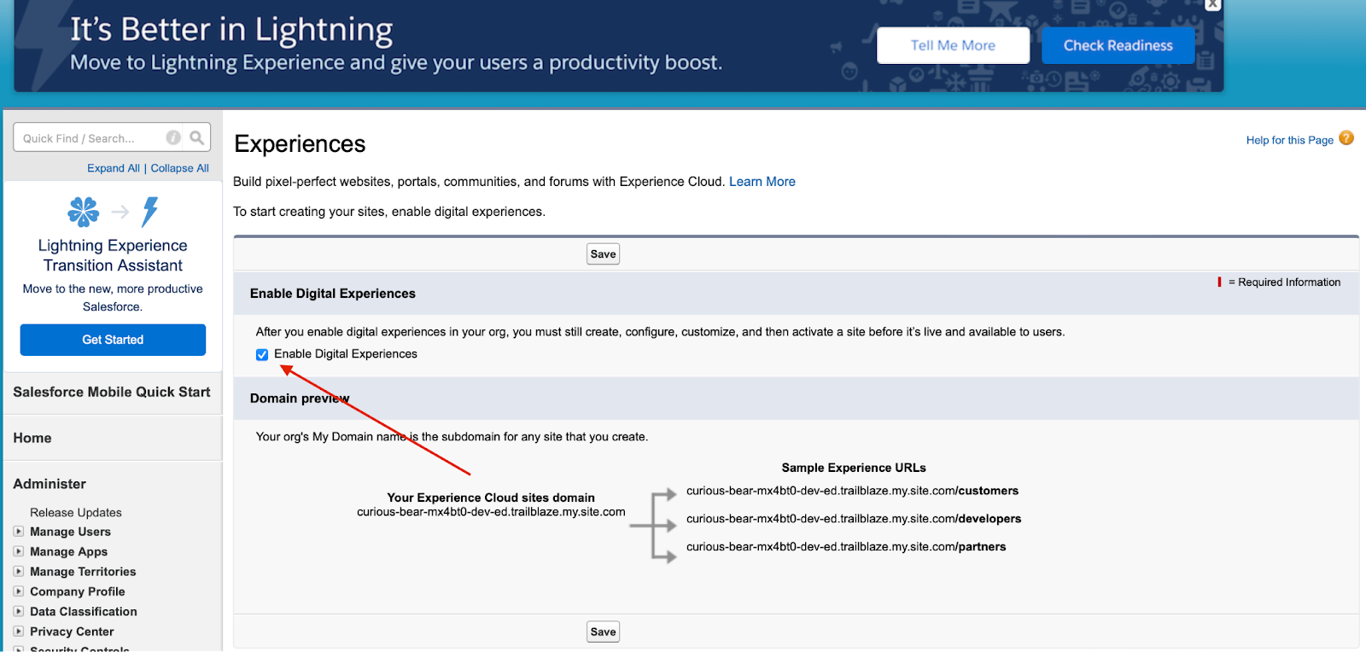Screen dimensions: 1366x652
Task: Expand the Privacy Center node
Action: pyautogui.click(x=19, y=632)
